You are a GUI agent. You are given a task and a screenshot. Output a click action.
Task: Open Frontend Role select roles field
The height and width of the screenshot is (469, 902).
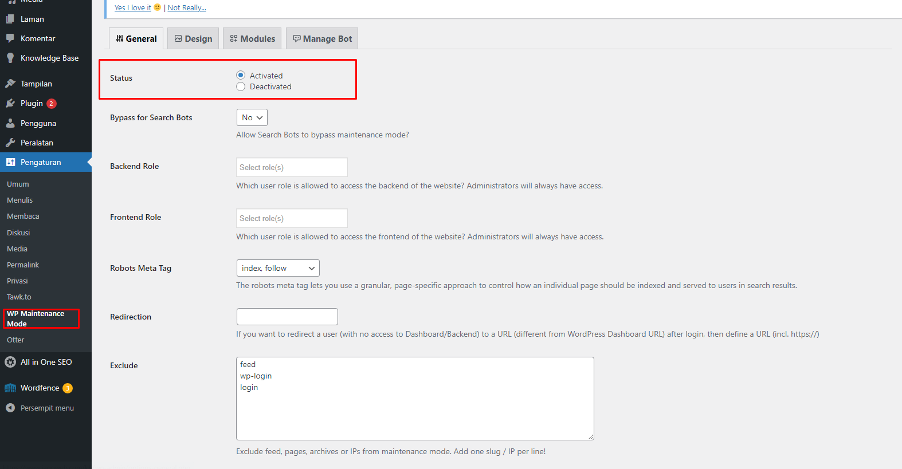(292, 218)
